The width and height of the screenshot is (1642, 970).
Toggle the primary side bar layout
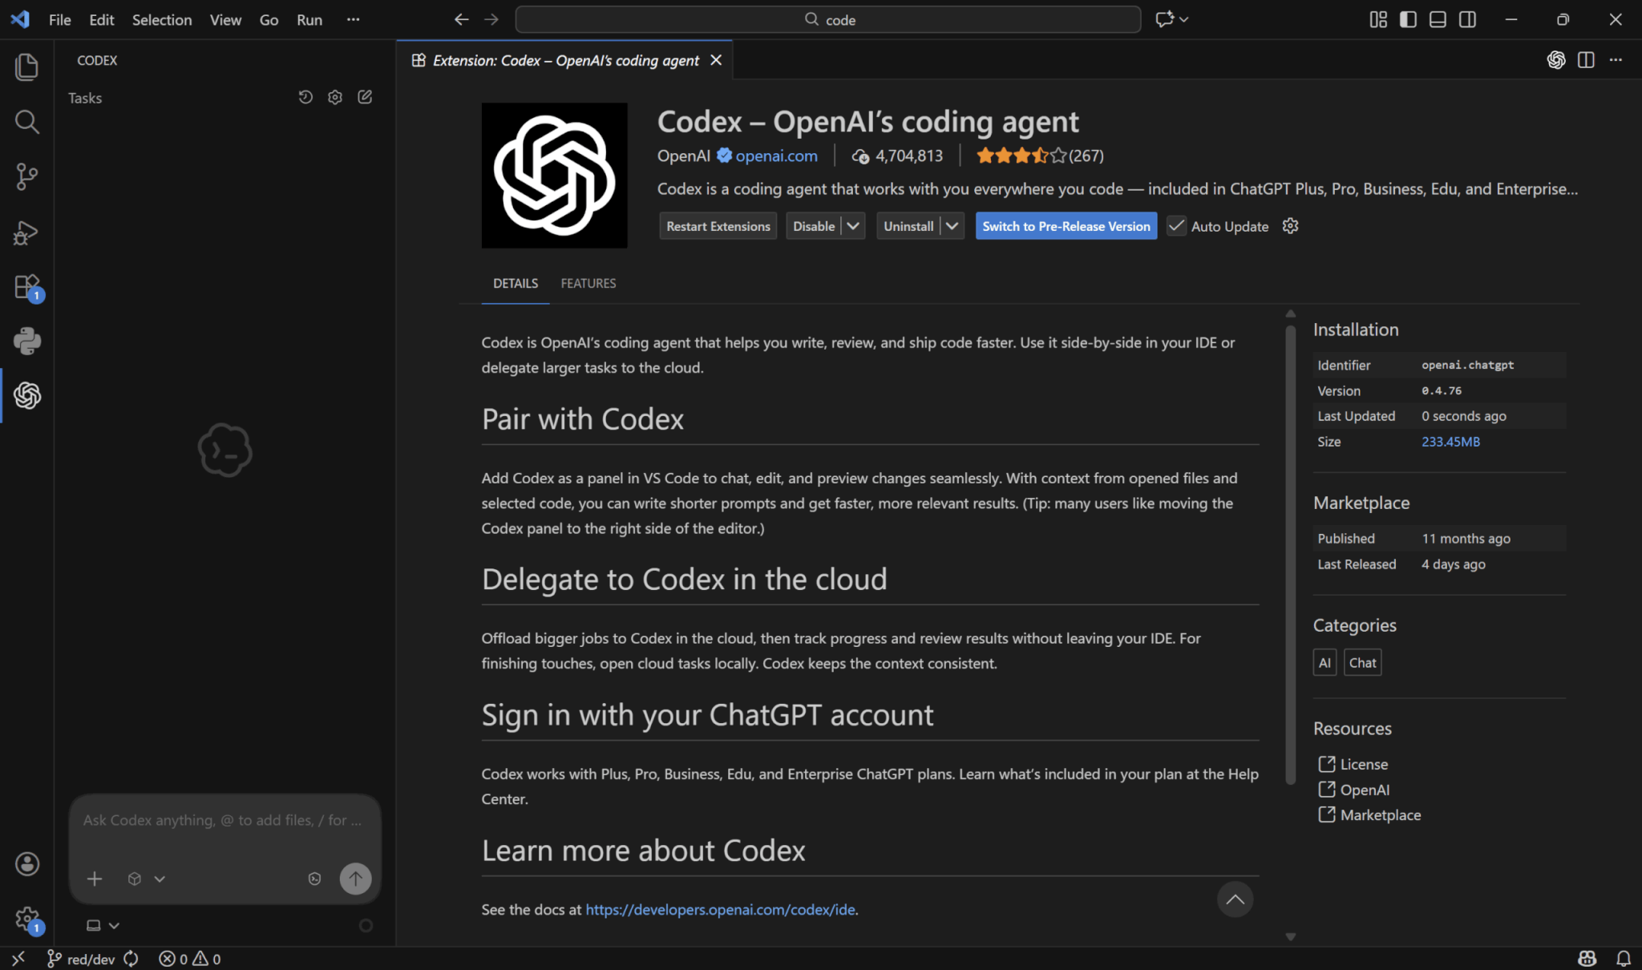(x=1408, y=19)
